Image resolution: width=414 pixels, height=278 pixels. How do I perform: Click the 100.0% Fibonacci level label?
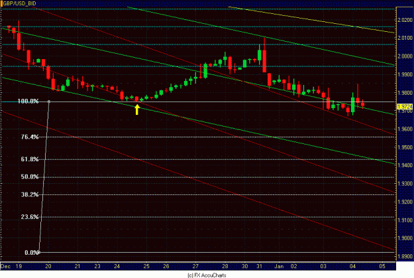[28, 102]
